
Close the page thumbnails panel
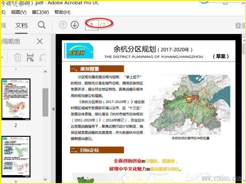[x=40, y=41]
